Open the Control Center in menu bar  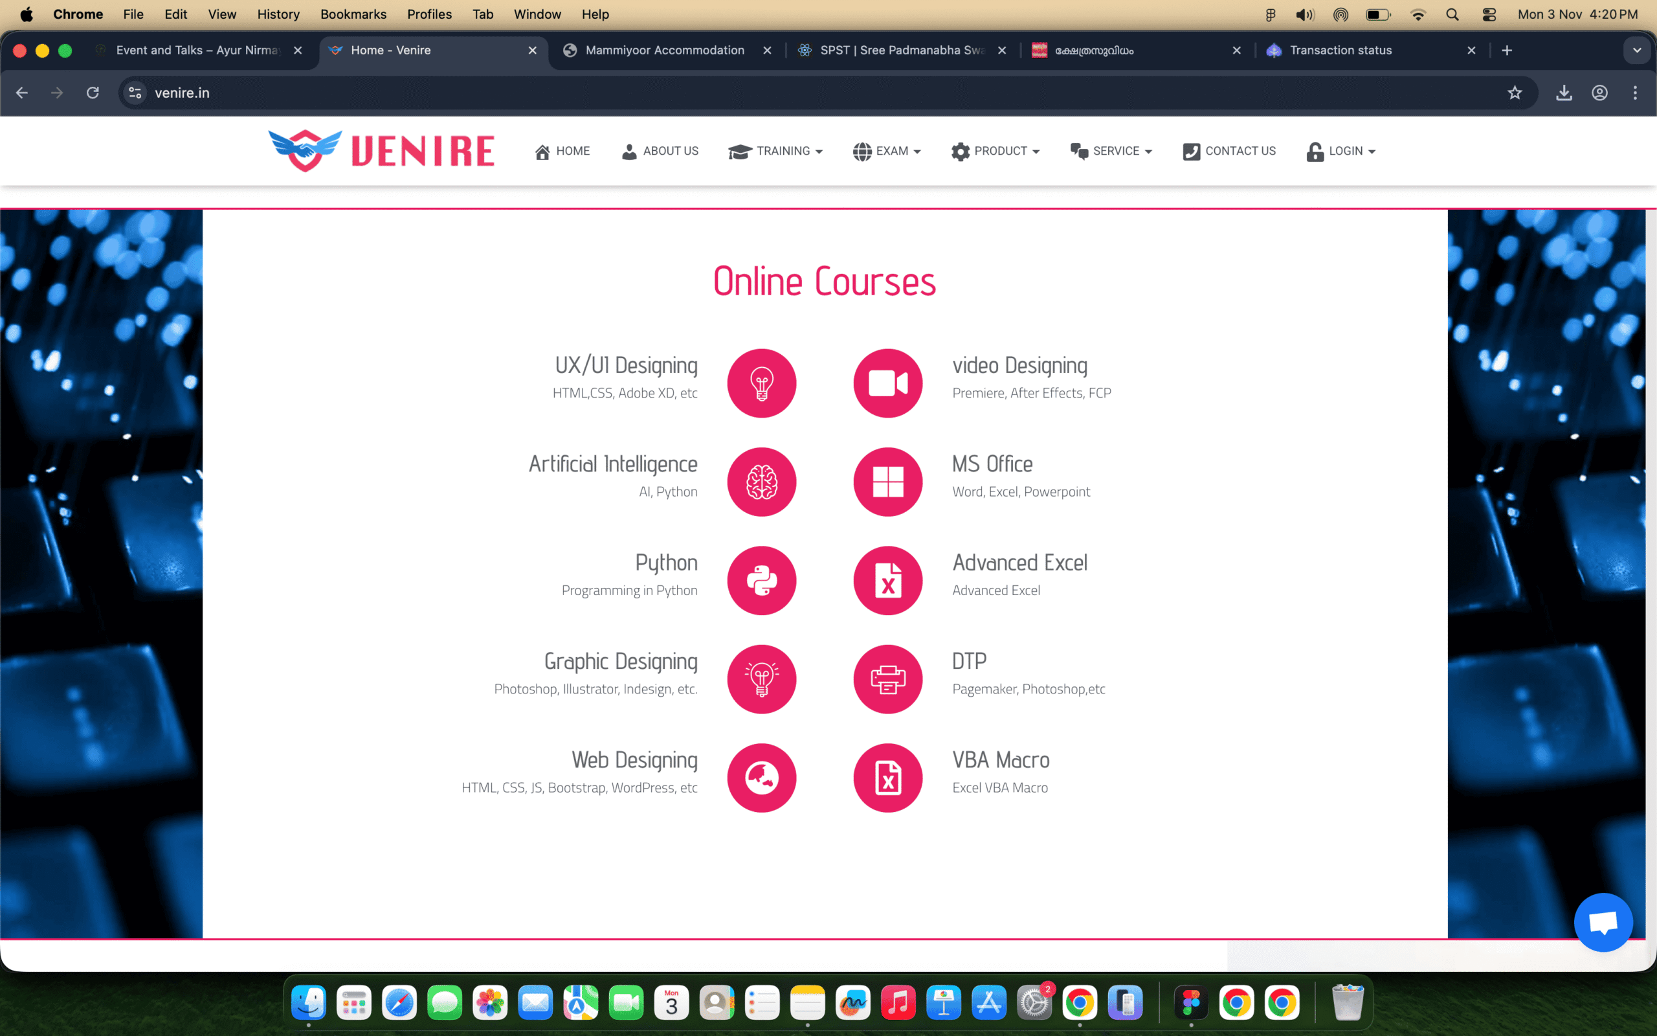coord(1489,14)
